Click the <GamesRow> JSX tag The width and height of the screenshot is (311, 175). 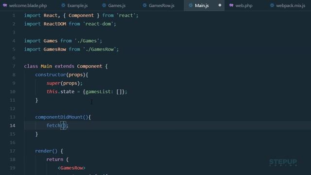(71, 168)
